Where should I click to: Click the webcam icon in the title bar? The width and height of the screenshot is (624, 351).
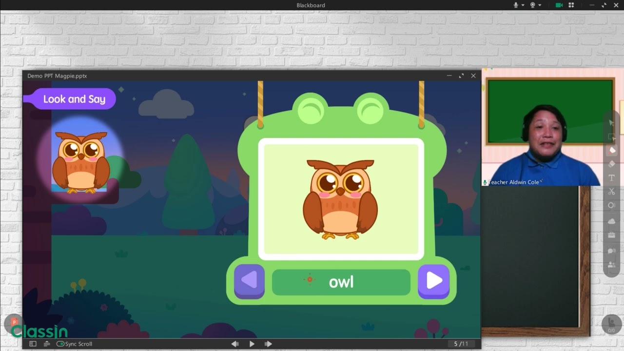(x=533, y=5)
